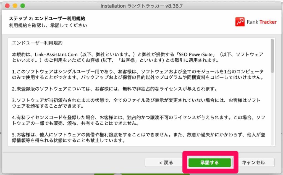Image resolution: width=283 pixels, height=175 pixels.
Task: Minimize the installer with the yellow button
Action: (x=15, y=6)
